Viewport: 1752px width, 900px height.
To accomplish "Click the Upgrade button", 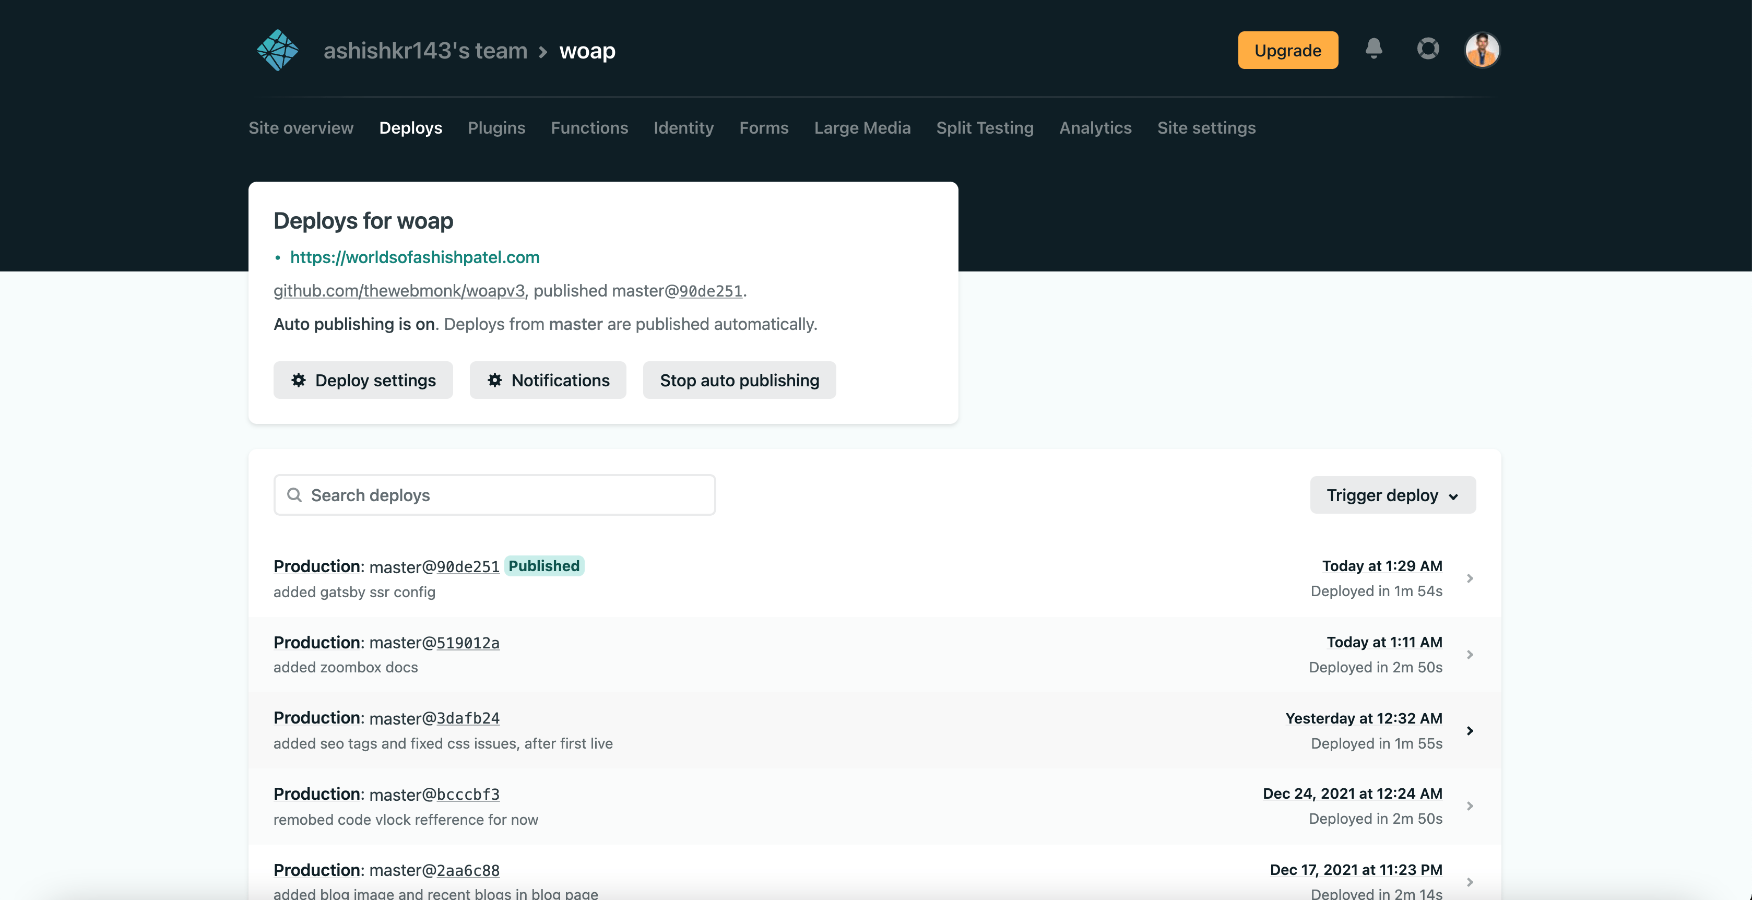I will tap(1287, 50).
